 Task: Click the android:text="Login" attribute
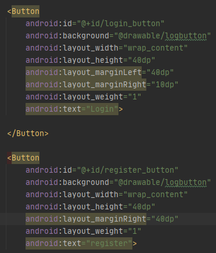tap(72, 109)
